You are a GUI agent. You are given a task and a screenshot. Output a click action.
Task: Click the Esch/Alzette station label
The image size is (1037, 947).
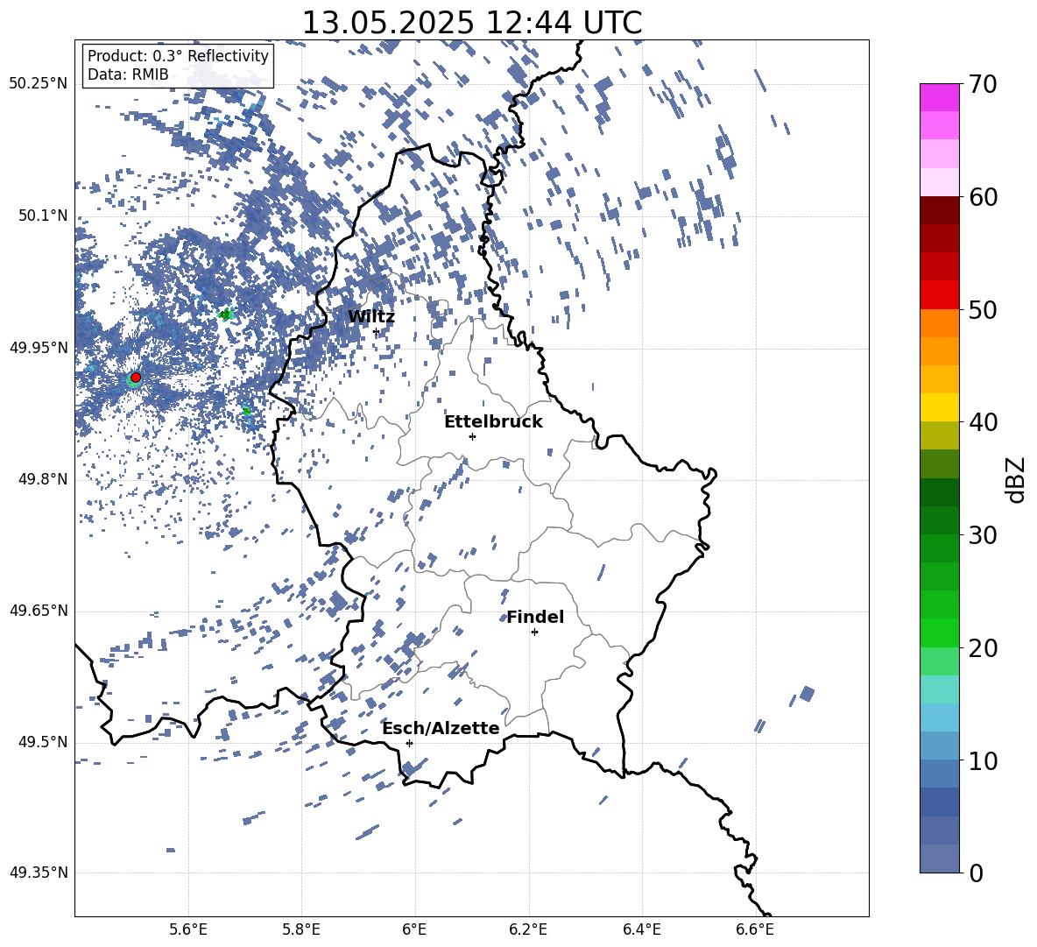441,728
